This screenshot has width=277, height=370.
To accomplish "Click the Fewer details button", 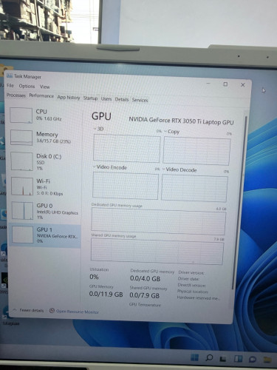I will click(29, 310).
